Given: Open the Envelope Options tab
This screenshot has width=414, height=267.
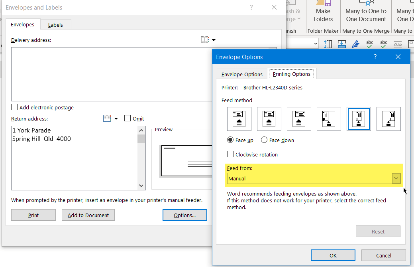Looking at the screenshot, I should point(242,74).
